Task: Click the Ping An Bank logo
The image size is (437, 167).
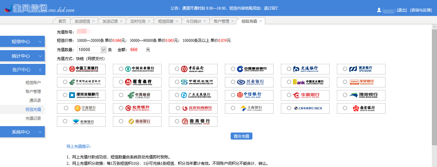Action: [362, 82]
